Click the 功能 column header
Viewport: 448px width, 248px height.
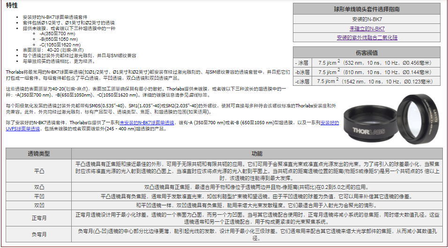coord(257,153)
